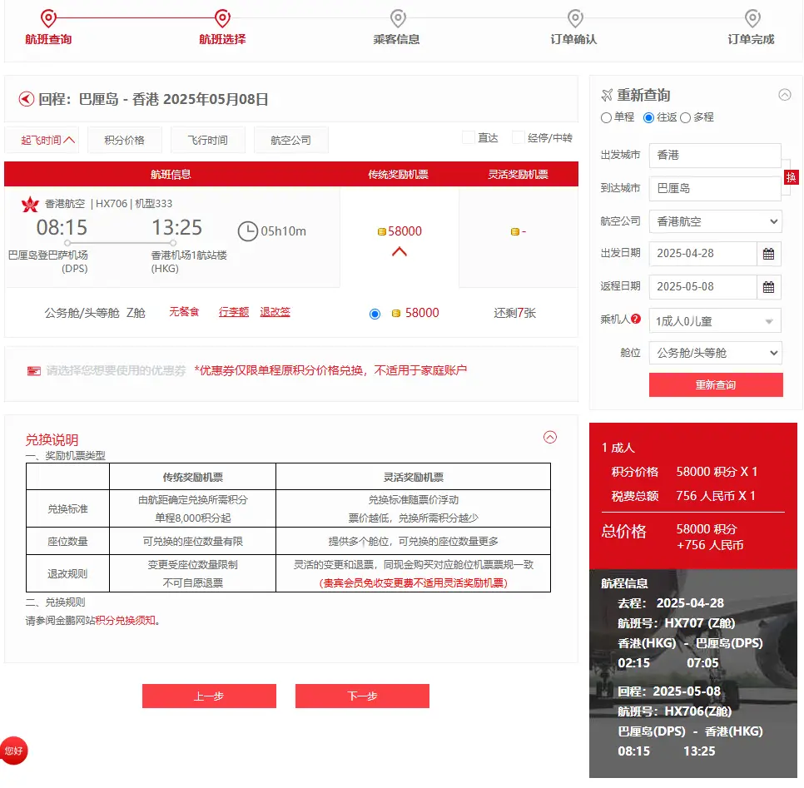Image resolution: width=804 pixels, height=788 pixels.
Task: Tick the 经停/中转 filter checkbox
Action: [519, 137]
